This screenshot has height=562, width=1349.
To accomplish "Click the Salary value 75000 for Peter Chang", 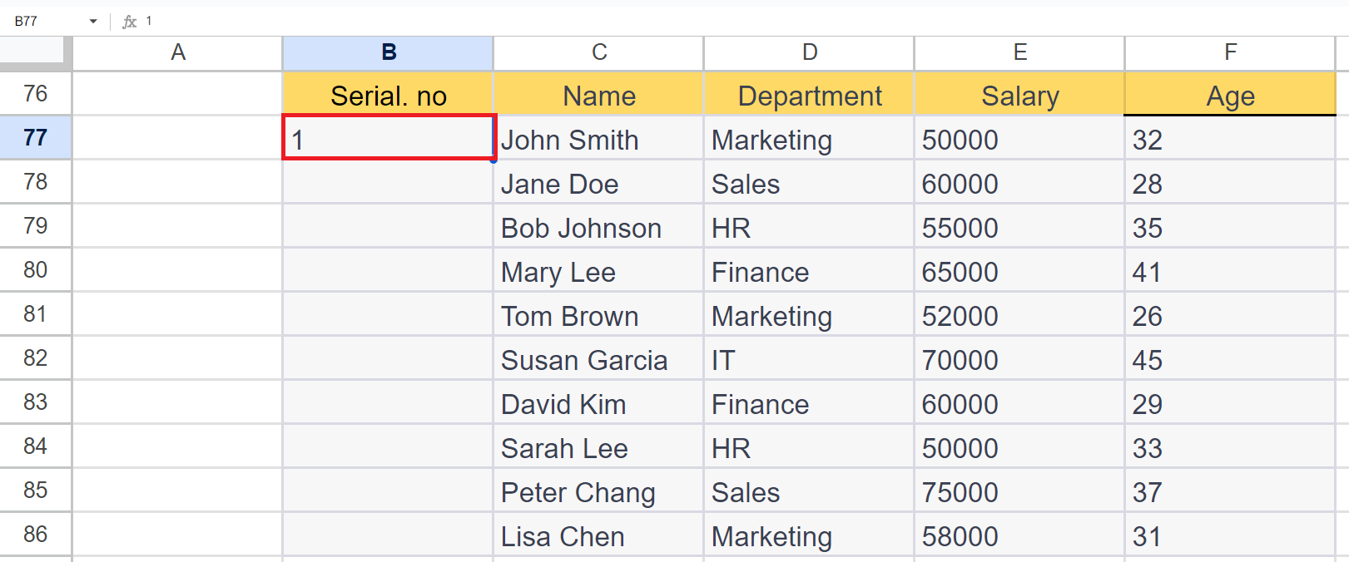I will [1019, 491].
